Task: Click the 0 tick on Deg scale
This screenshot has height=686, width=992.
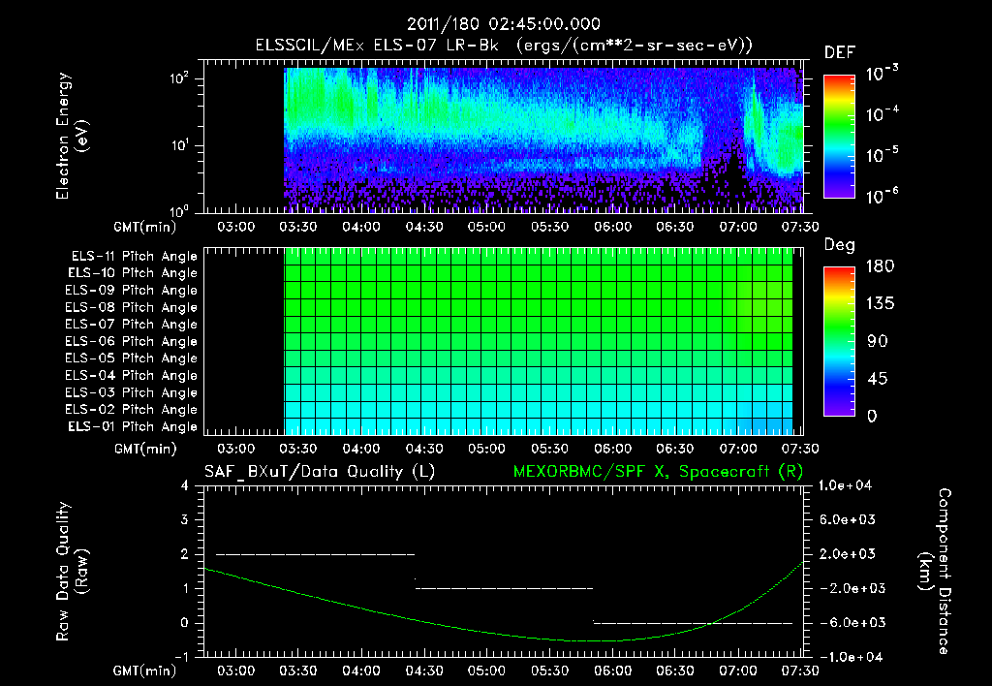Action: pyautogui.click(x=872, y=417)
